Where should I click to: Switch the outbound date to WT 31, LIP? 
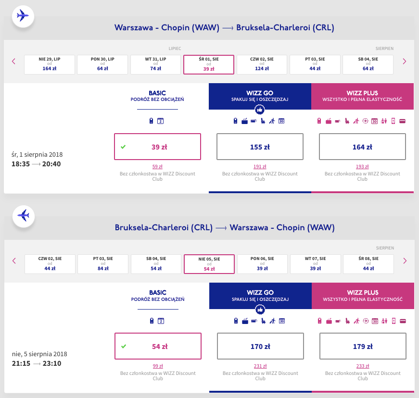tap(155, 64)
